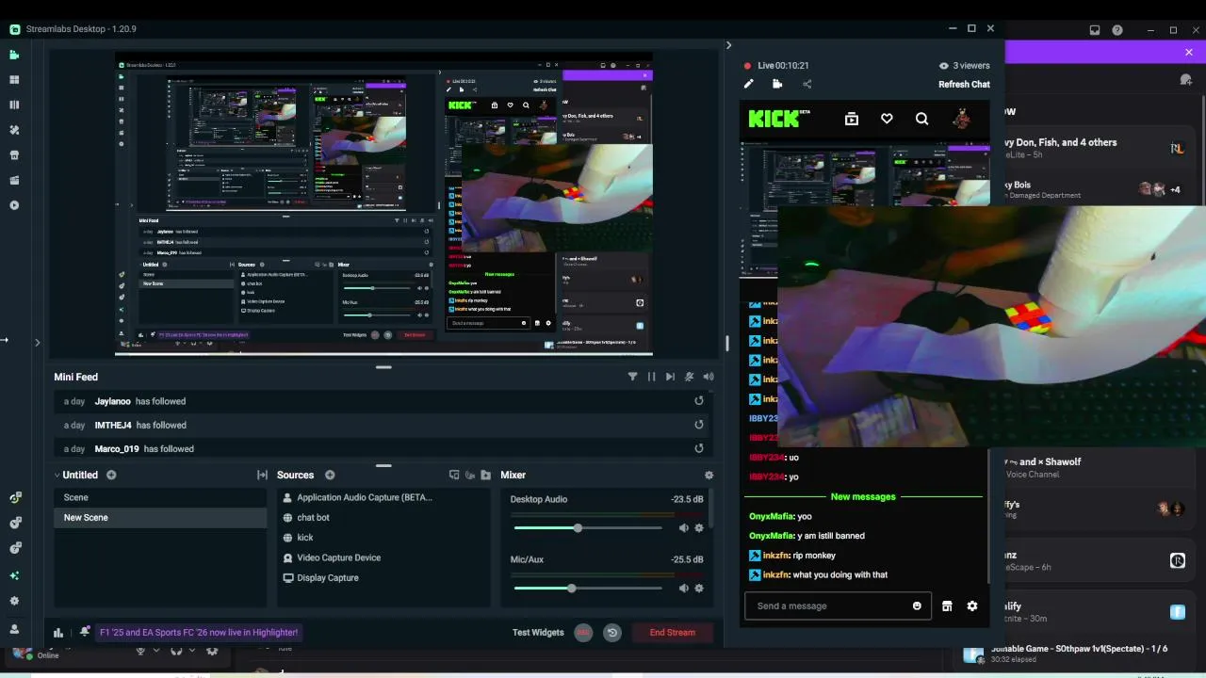Add a new scene with plus icon
Screen dimensions: 1206x678
click(111, 476)
